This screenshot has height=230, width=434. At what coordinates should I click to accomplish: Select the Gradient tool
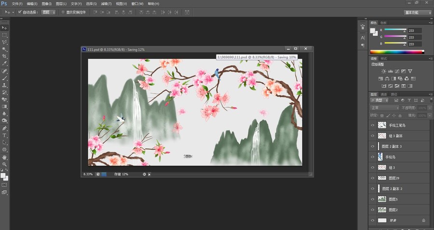point(4,106)
